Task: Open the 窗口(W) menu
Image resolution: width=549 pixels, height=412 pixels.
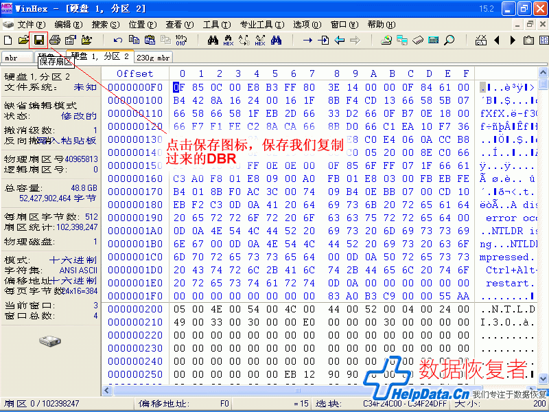Action: point(344,25)
